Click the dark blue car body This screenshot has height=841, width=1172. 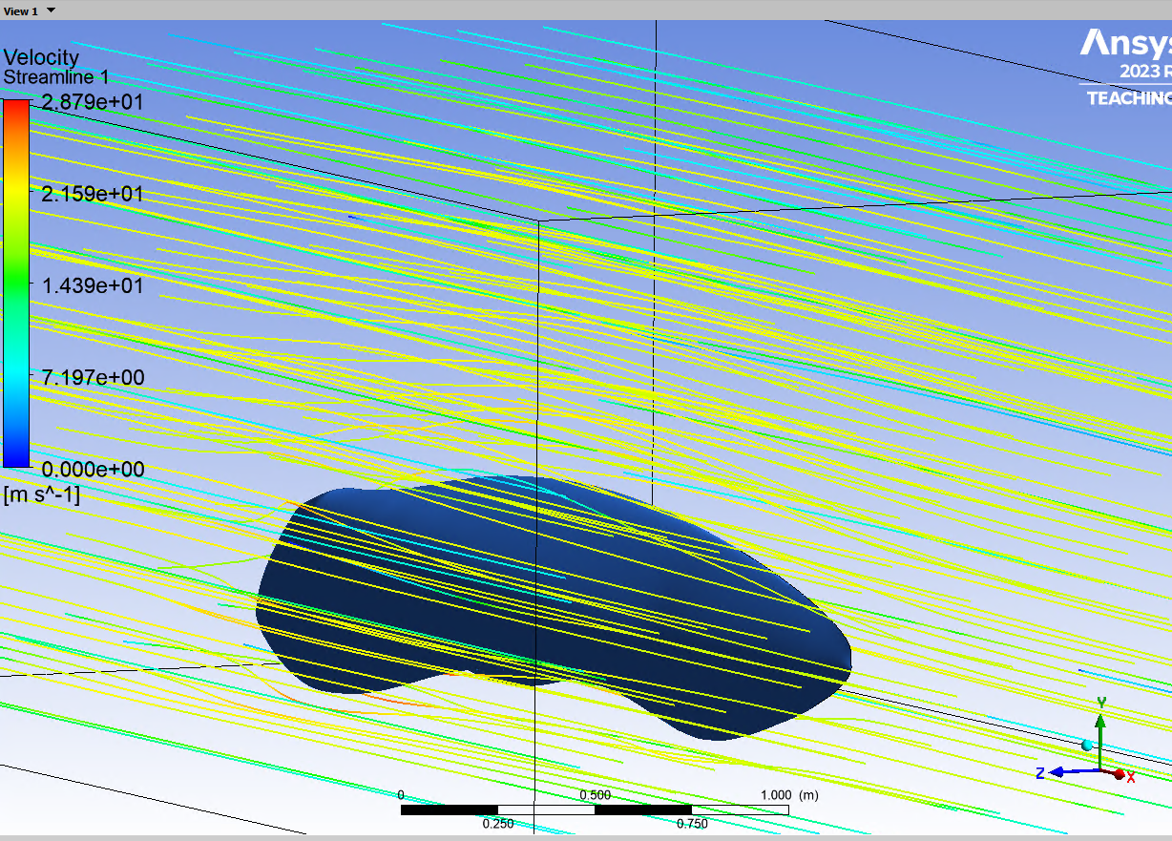(x=553, y=607)
